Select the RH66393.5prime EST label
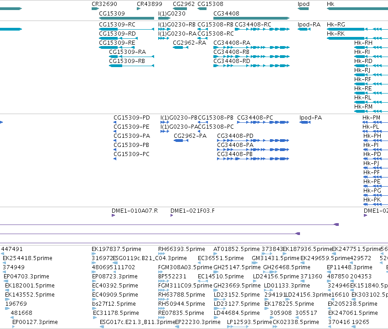 [x=181, y=249]
